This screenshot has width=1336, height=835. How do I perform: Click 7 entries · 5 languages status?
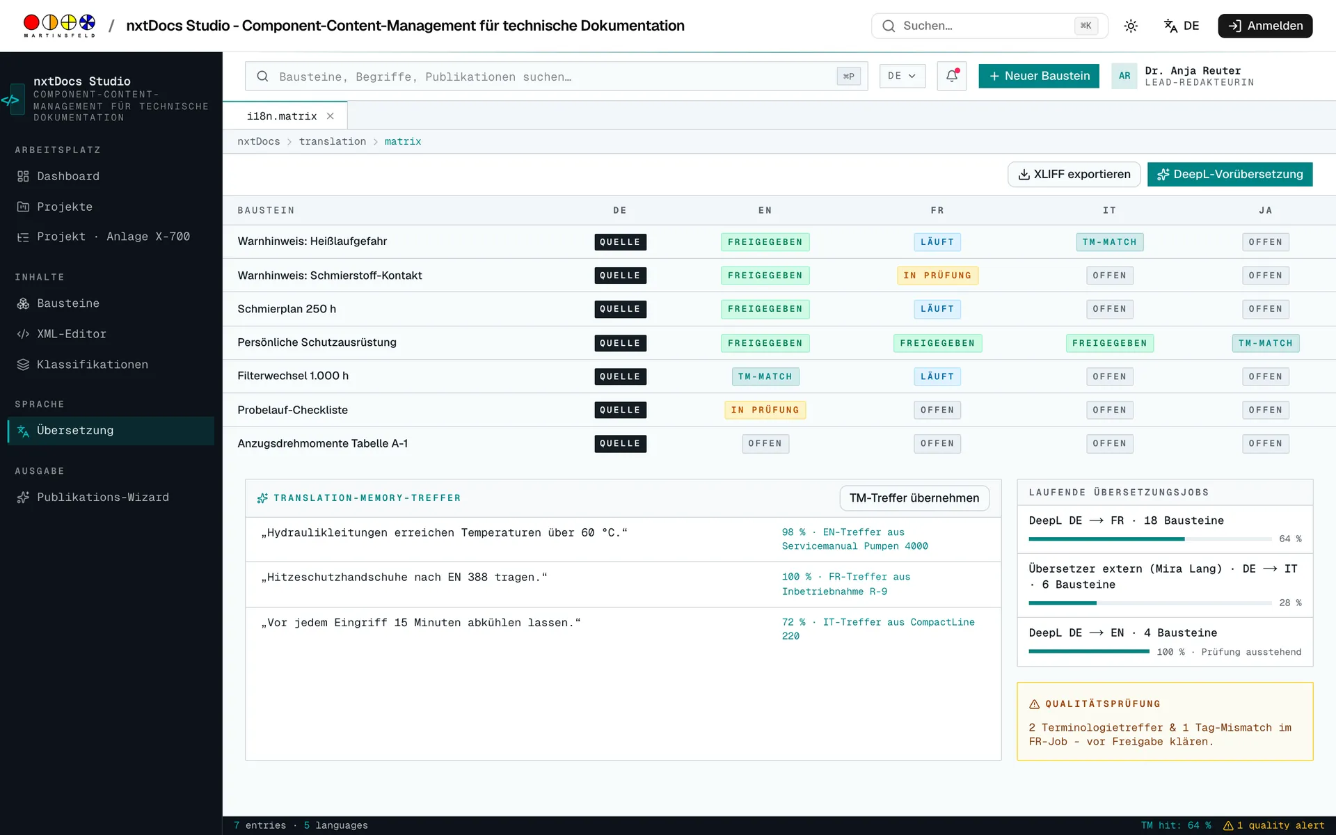coord(301,825)
